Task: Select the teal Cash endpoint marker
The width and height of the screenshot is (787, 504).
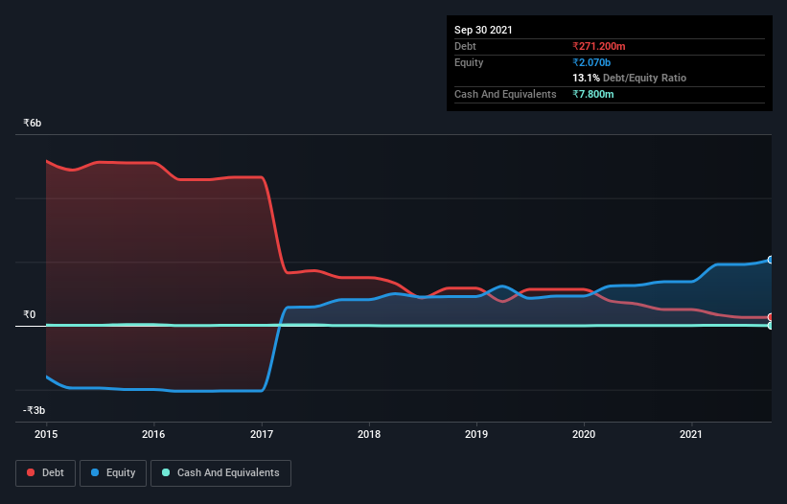Action: [x=771, y=326]
